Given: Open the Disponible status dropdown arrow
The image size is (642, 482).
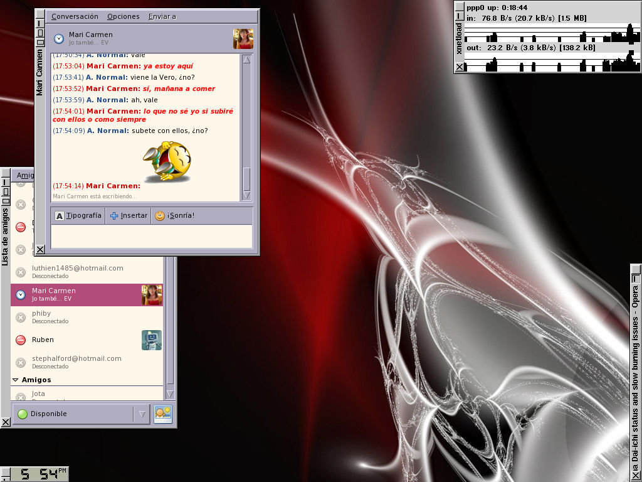Looking at the screenshot, I should pyautogui.click(x=142, y=414).
